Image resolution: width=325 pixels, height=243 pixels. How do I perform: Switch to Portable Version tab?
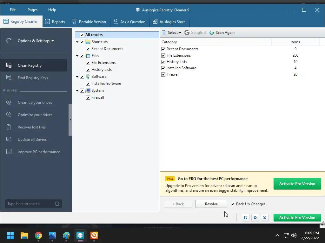tap(89, 22)
